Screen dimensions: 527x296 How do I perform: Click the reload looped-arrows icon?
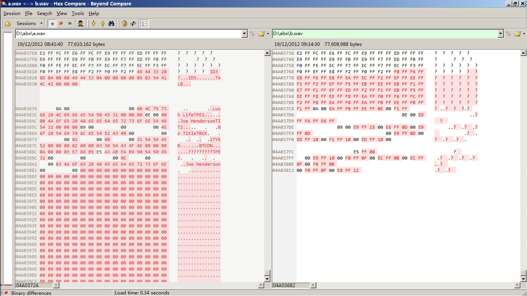coord(133,24)
